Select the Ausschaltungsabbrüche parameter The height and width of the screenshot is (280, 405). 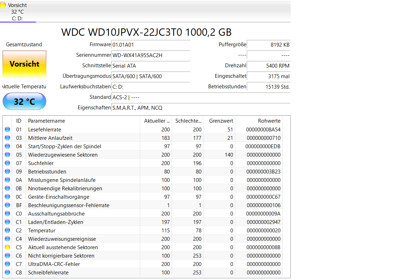point(56,214)
